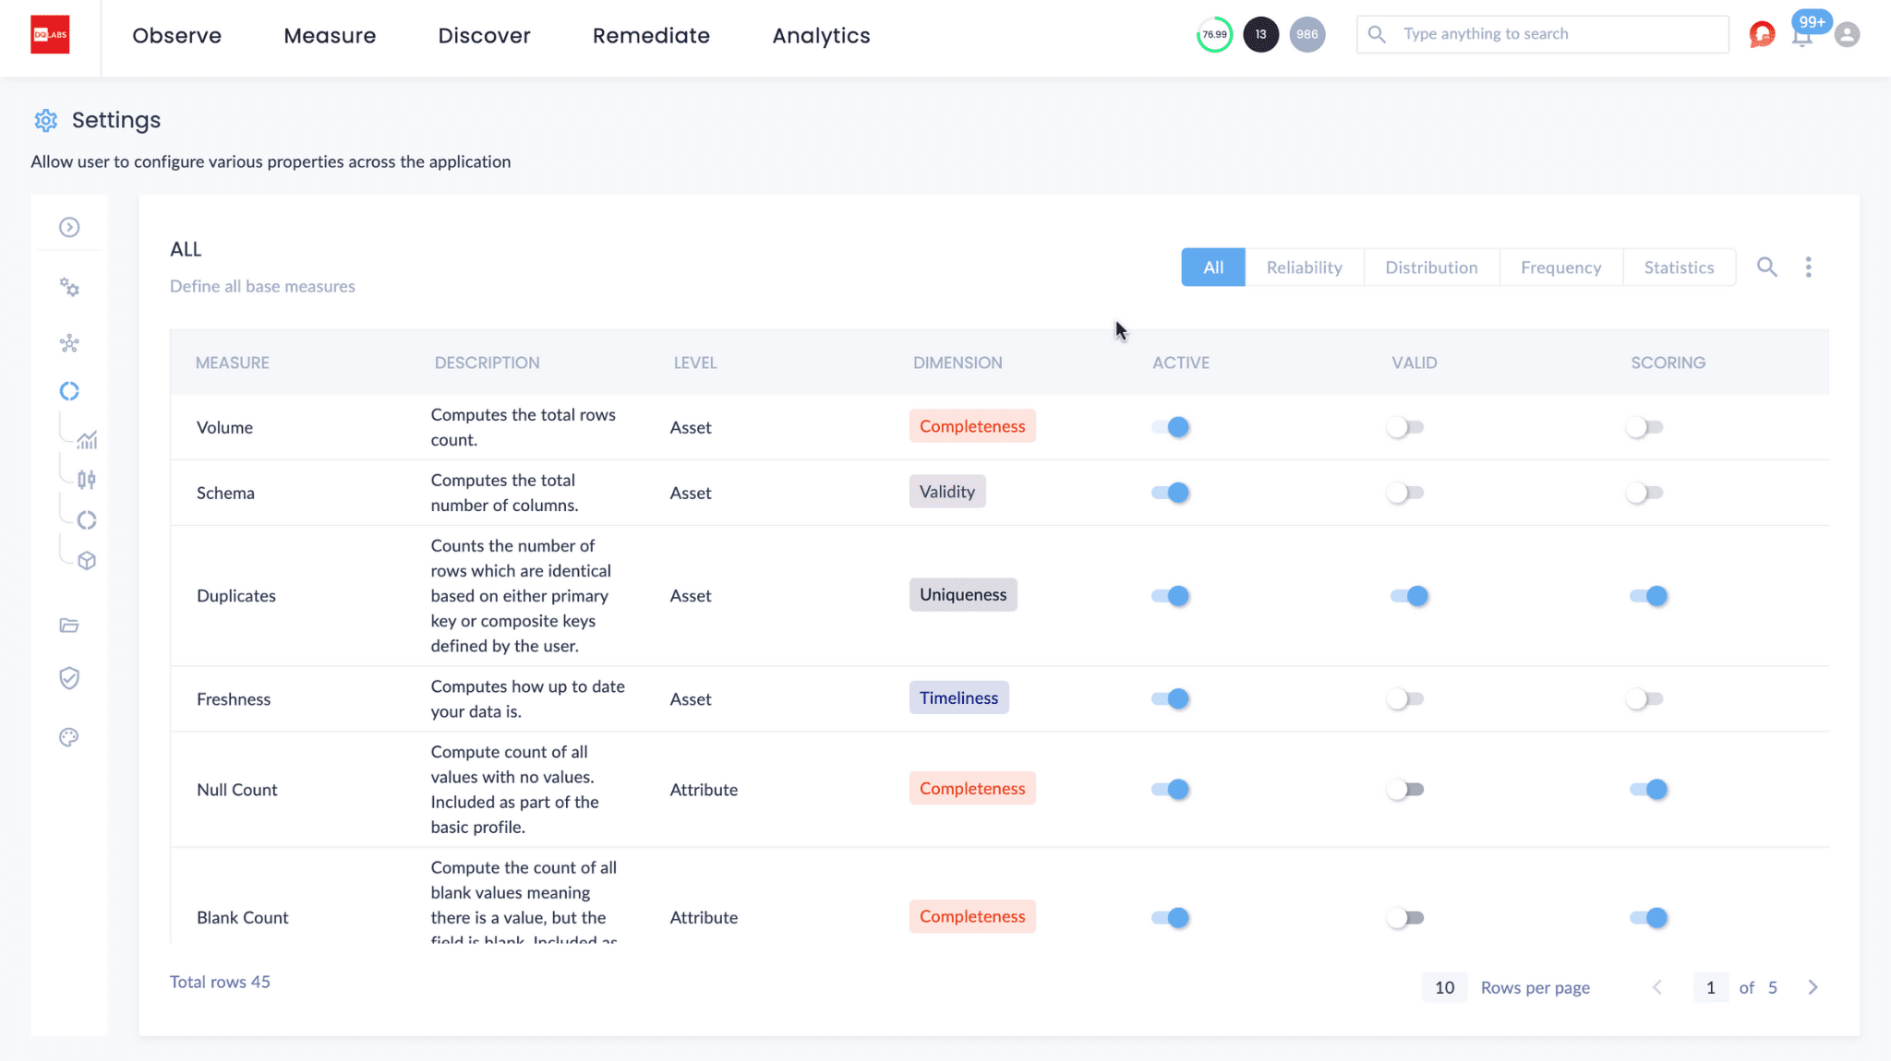Open the three-dot more options menu
1891x1061 pixels.
point(1808,268)
